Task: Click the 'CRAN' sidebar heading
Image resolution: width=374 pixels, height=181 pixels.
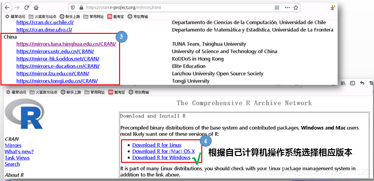Action: click(12, 139)
